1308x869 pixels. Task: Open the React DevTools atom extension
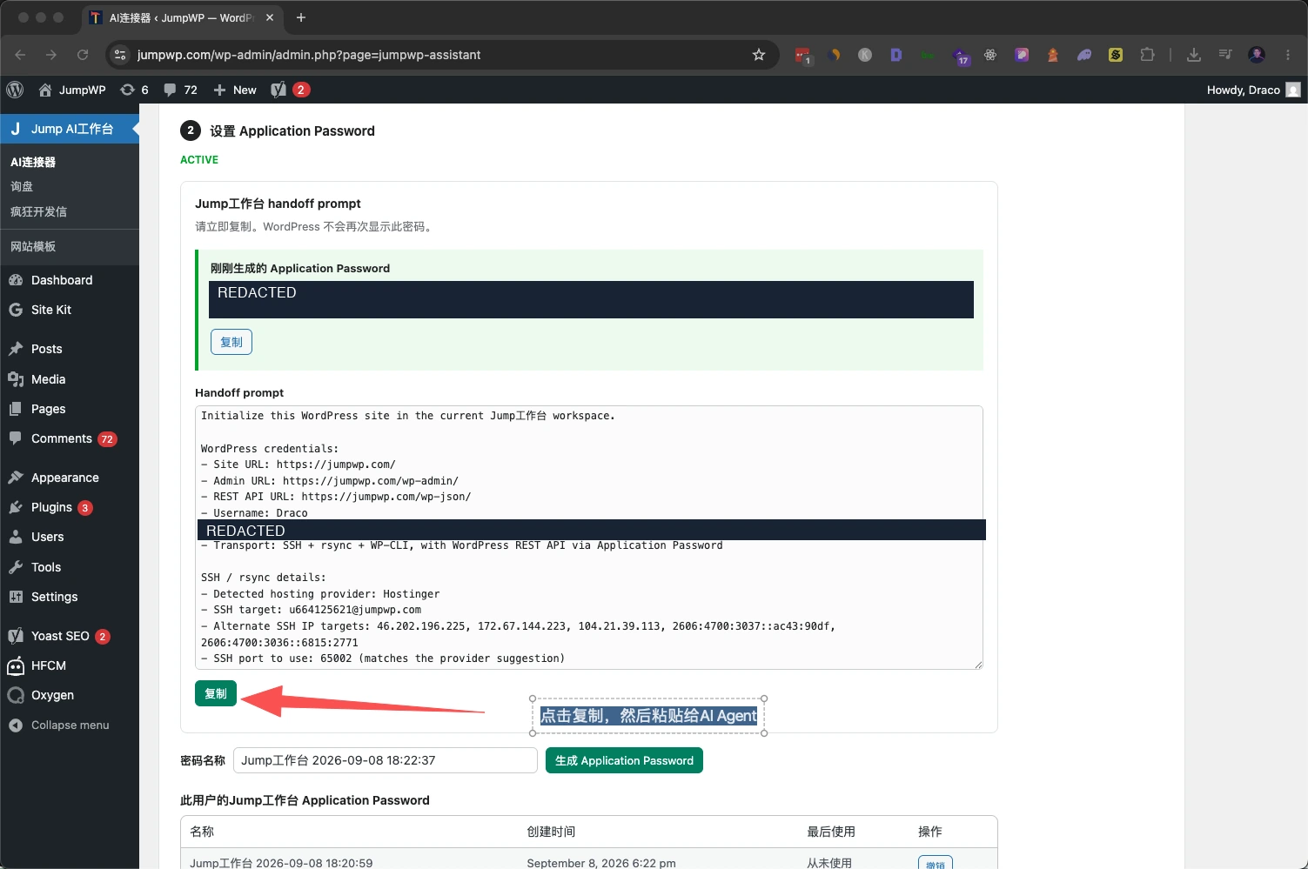pos(990,55)
